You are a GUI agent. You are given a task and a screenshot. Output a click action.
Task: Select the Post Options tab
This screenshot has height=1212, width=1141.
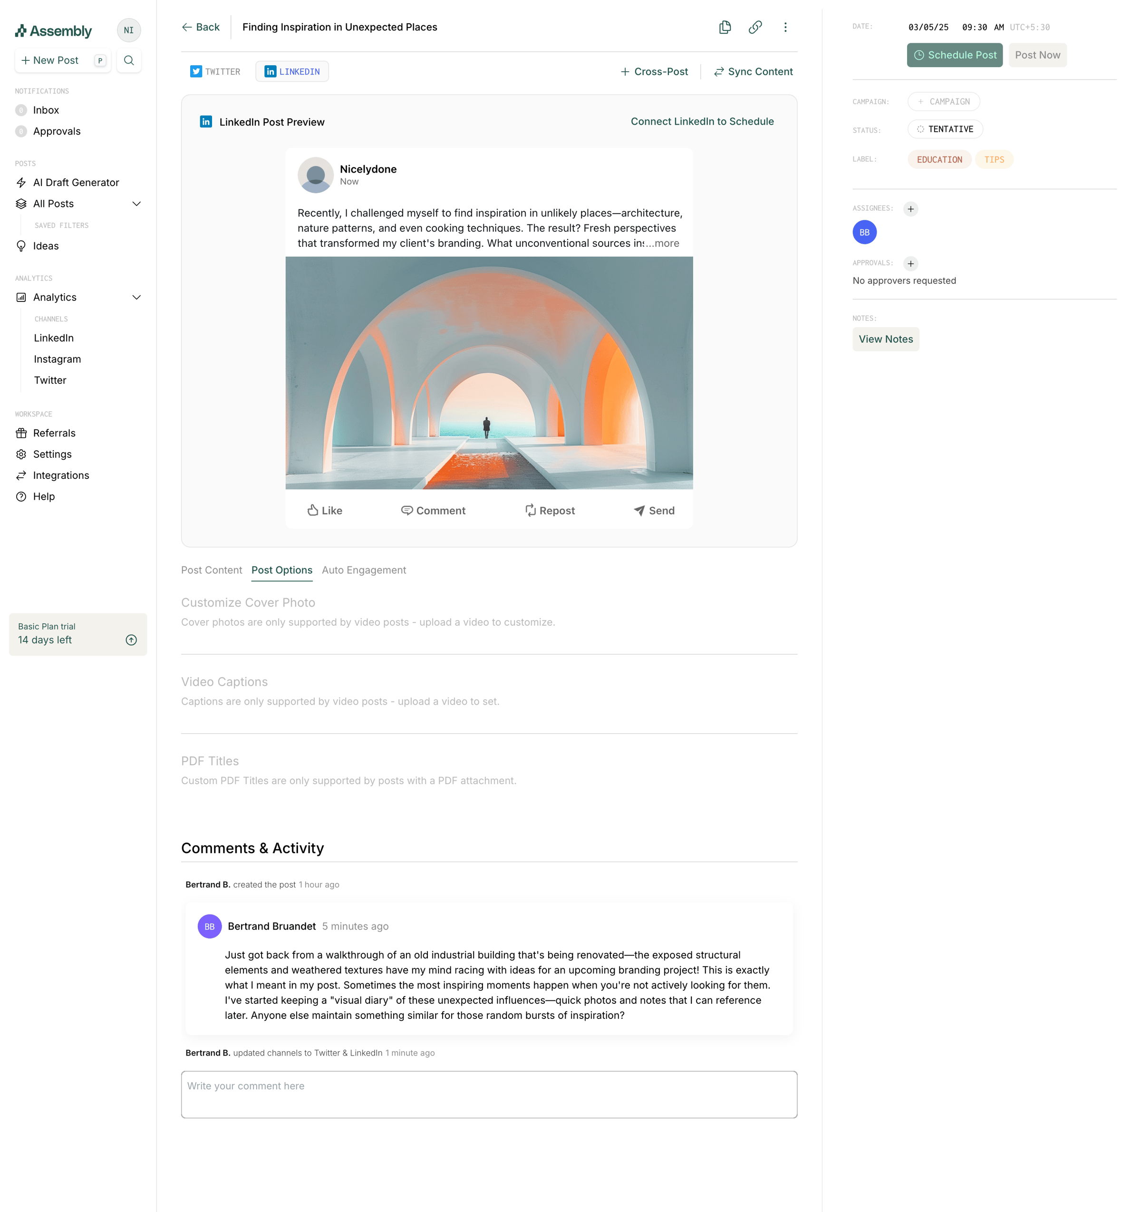281,570
